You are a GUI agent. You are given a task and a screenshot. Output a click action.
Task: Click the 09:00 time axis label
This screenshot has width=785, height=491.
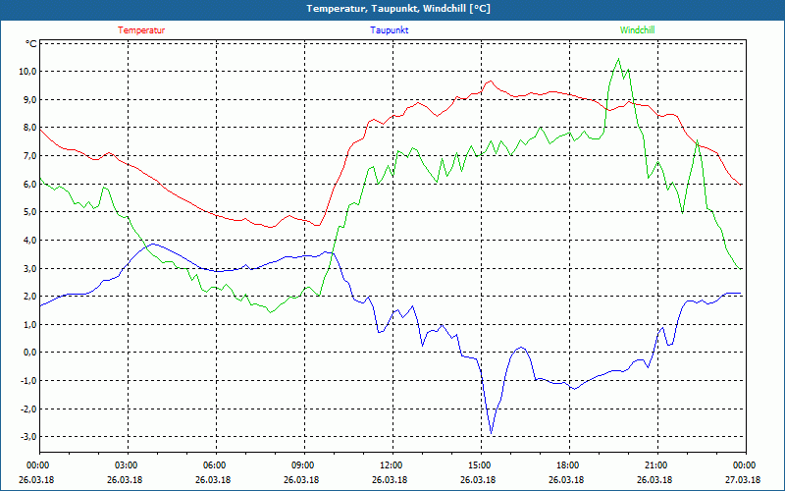pyautogui.click(x=304, y=465)
